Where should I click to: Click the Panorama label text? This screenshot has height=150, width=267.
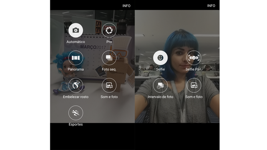(76, 69)
